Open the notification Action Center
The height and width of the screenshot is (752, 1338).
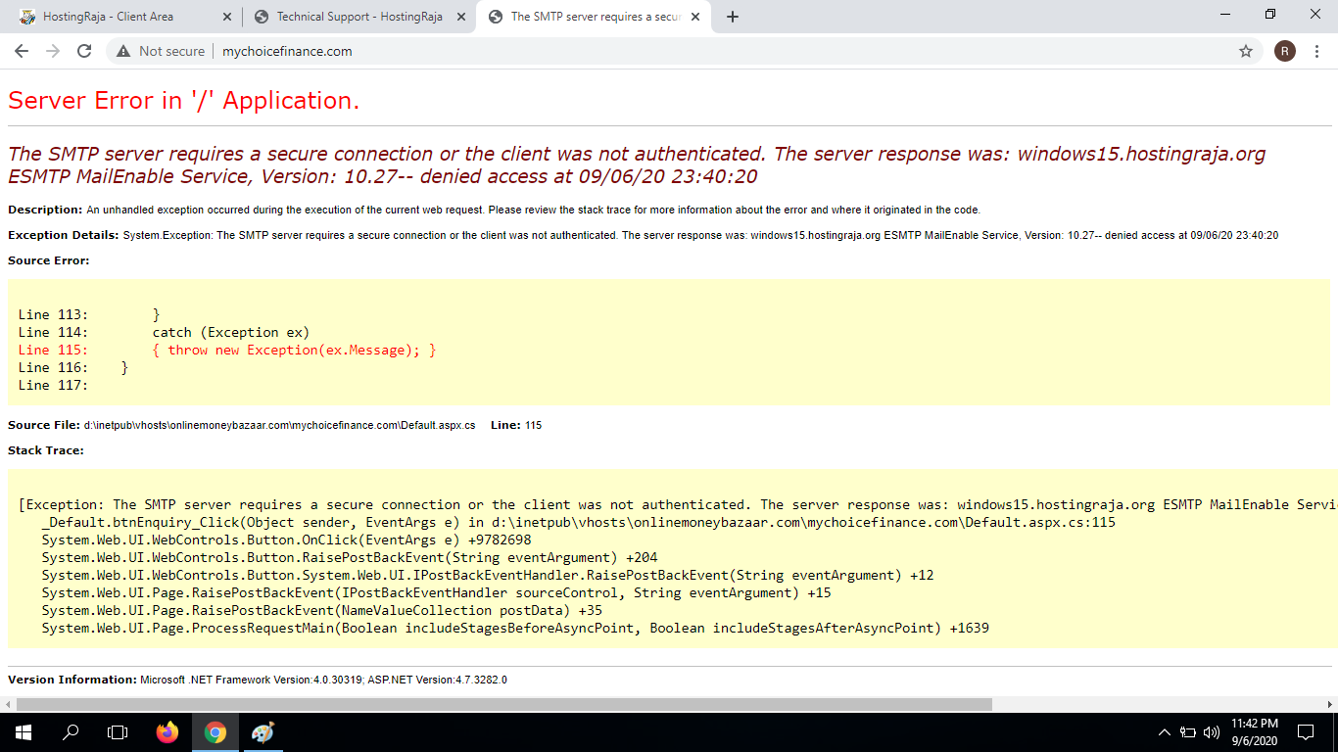click(x=1305, y=732)
